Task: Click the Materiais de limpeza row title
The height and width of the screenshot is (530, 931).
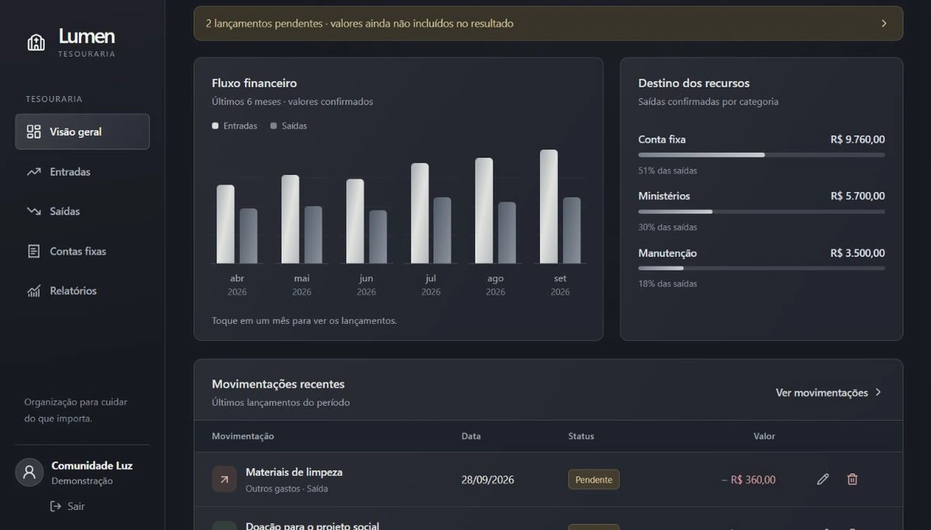Action: click(x=294, y=472)
